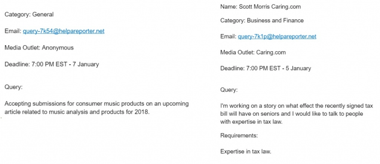Image resolution: width=380 pixels, height=164 pixels.
Task: Open the query-7k1p@helpareporter.net email link
Action: (277, 37)
